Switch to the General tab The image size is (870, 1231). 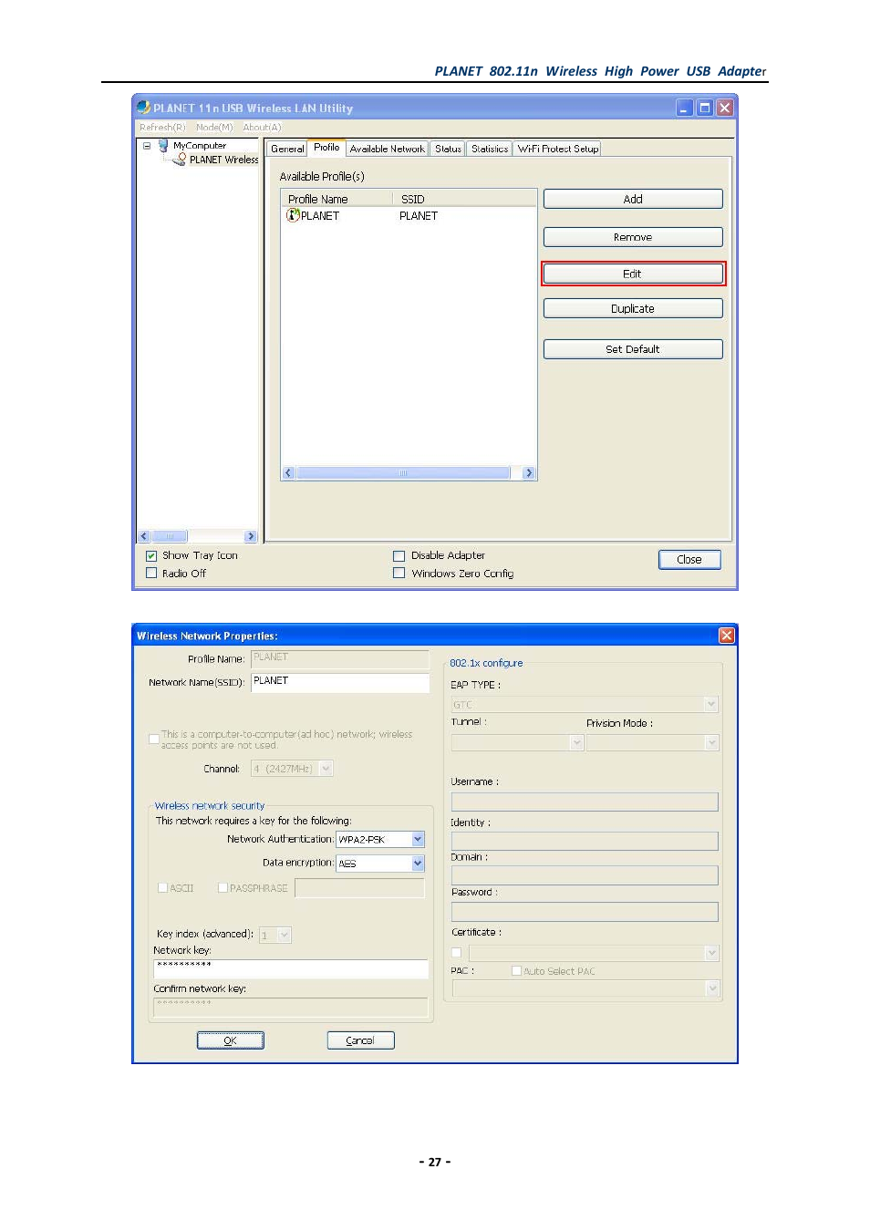pyautogui.click(x=287, y=149)
